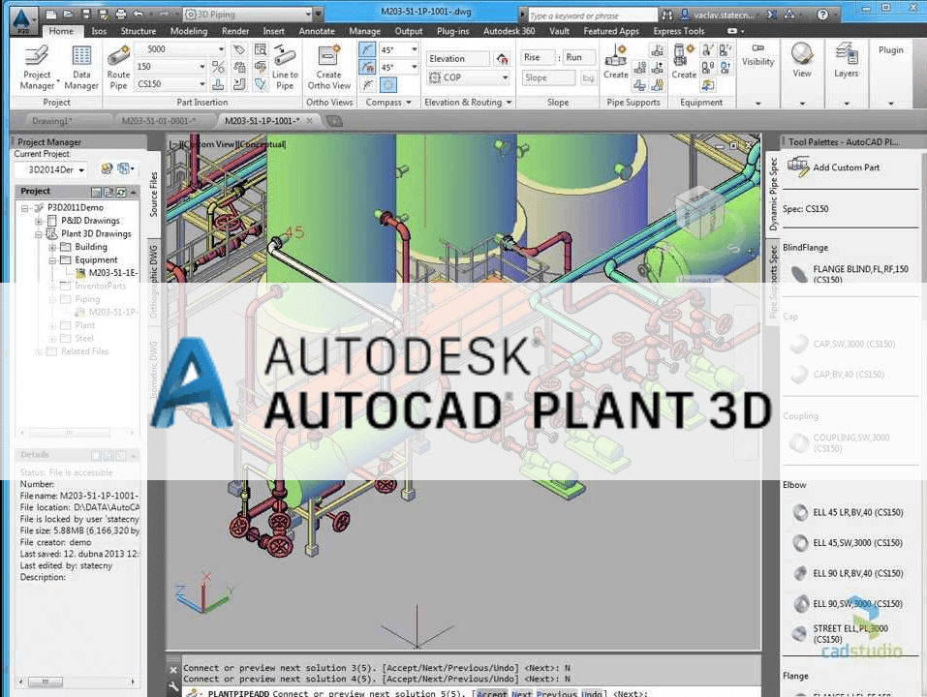Screen dimensions: 927x697
Task: Select ELL 90 LR,BV,40 elbow from the palette
Action: click(x=799, y=574)
